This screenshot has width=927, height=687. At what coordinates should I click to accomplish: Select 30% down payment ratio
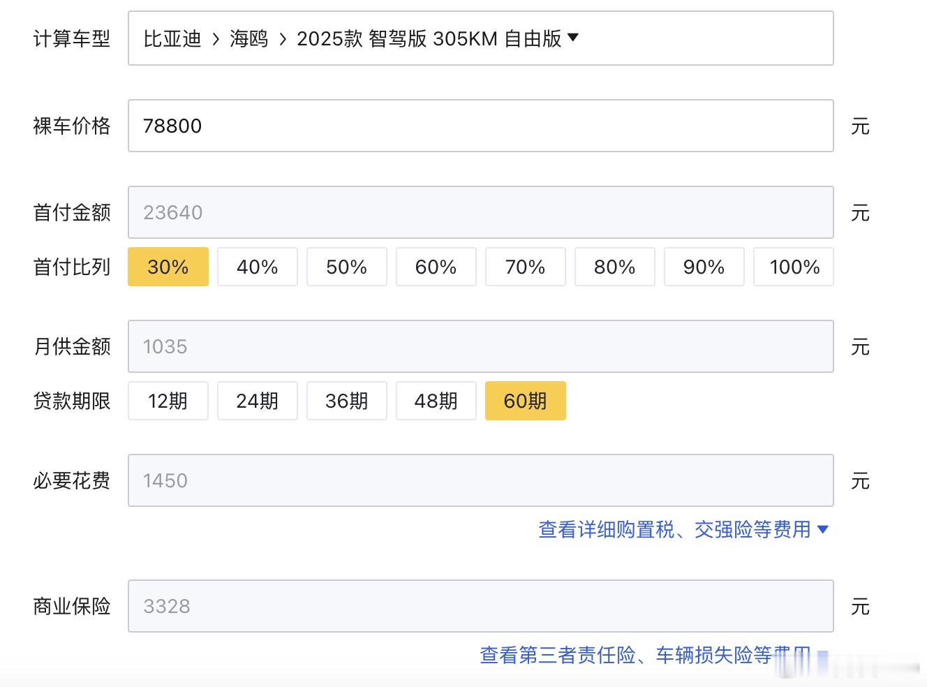(168, 267)
